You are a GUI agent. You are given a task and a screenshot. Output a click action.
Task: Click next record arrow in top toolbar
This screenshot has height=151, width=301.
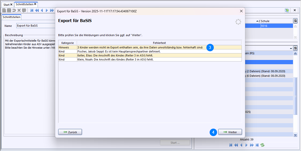click(47, 10)
